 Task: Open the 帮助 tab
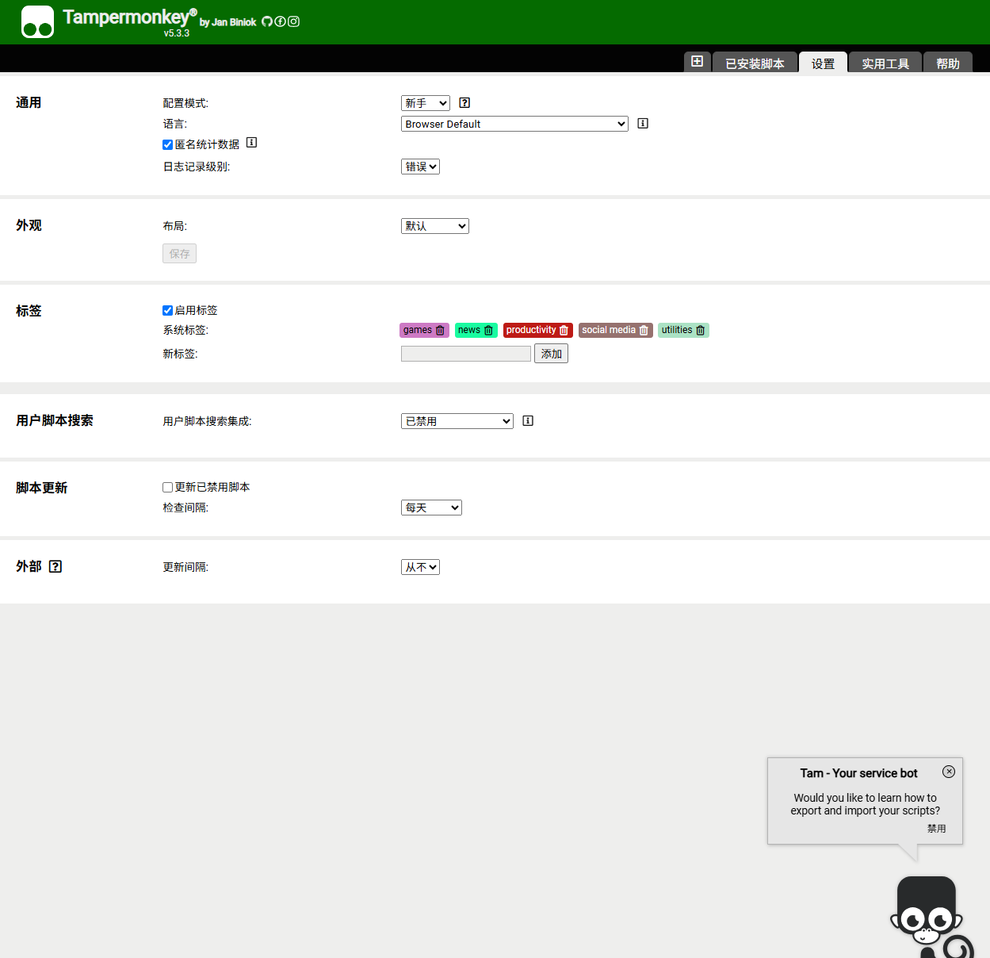point(947,63)
